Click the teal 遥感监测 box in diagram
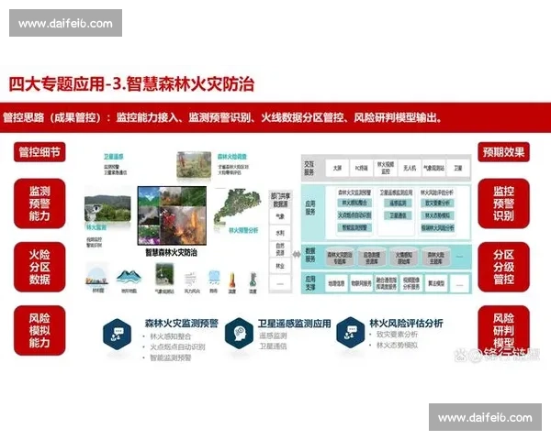 coord(398,203)
